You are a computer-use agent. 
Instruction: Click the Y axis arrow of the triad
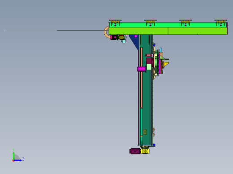13,156
